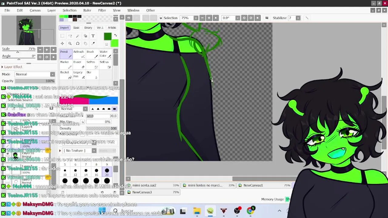Open the Window menu
The height and width of the screenshot is (218, 388).
(133, 10)
